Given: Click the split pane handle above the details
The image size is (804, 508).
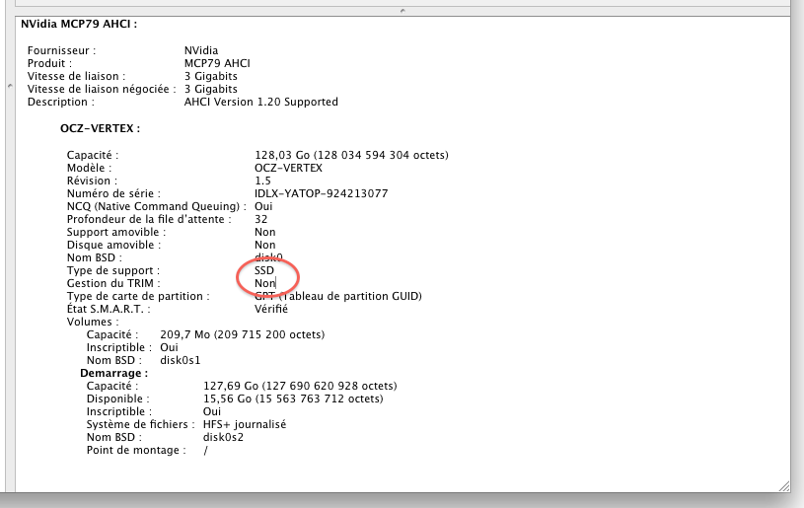Looking at the screenshot, I should [x=402, y=10].
